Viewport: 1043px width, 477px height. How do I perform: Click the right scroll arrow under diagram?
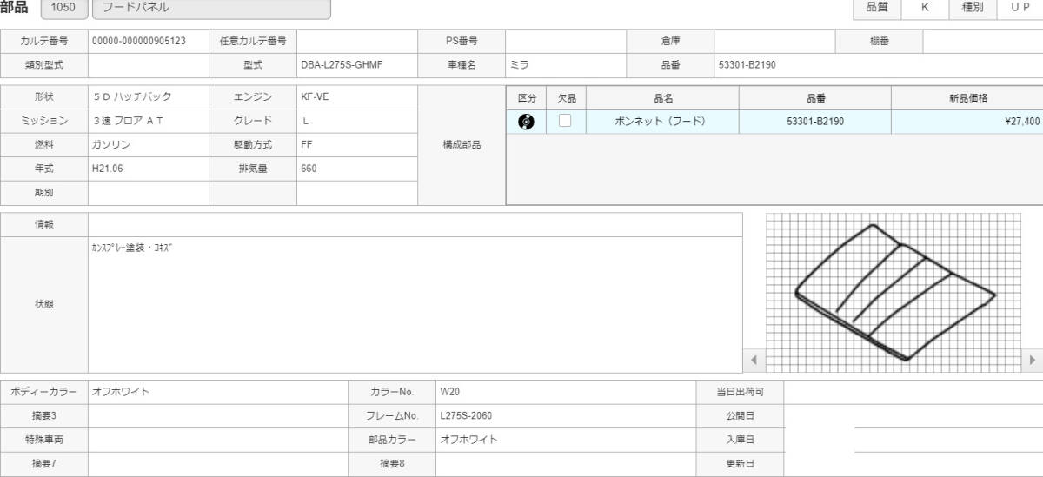1033,360
